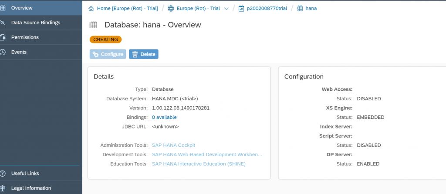Click the Data Source Bindings link icon
Screen dimensions: 446x194
tap(3, 23)
